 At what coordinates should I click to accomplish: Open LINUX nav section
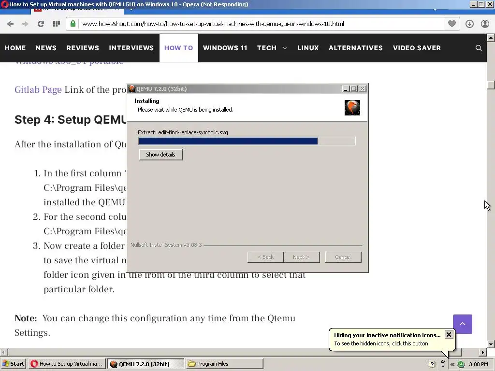pos(308,48)
